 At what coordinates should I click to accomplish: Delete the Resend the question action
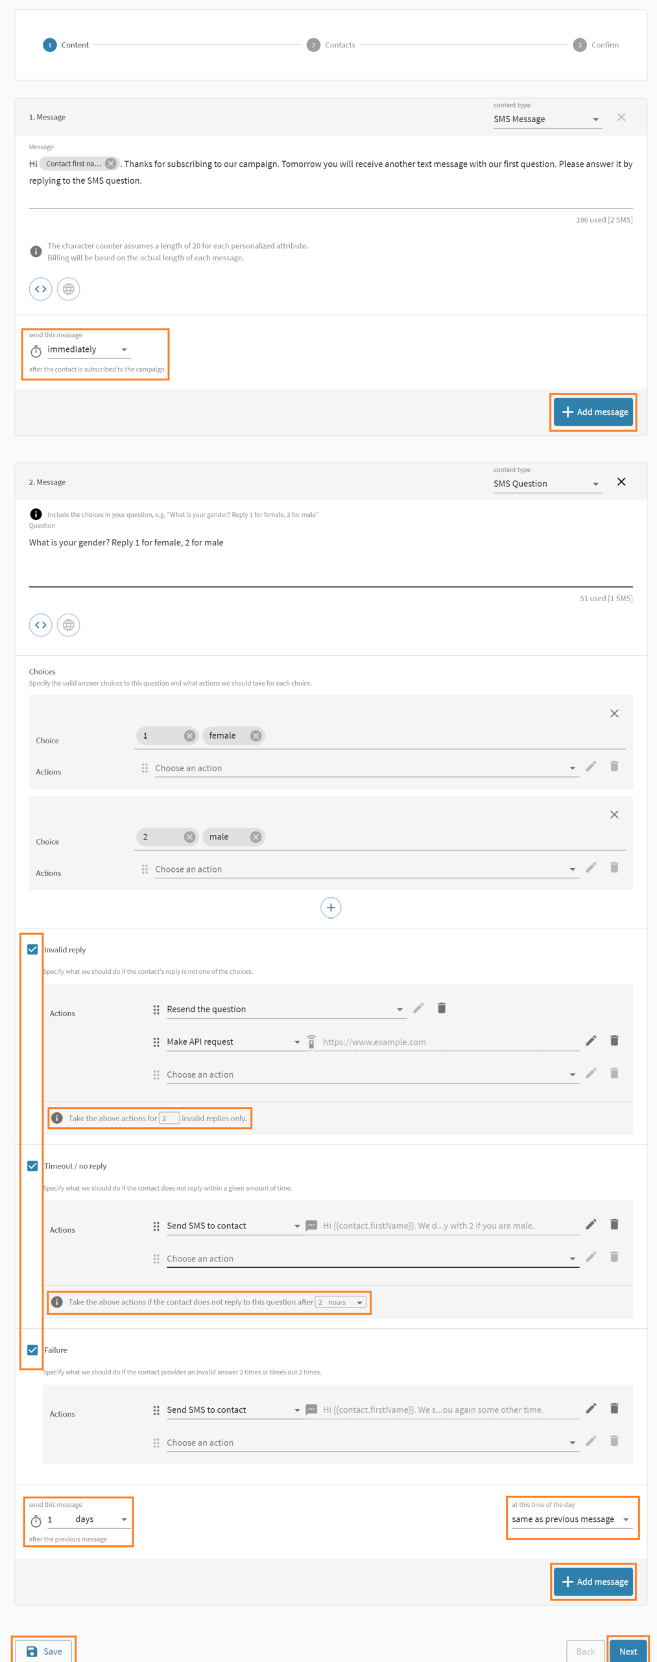442,1008
